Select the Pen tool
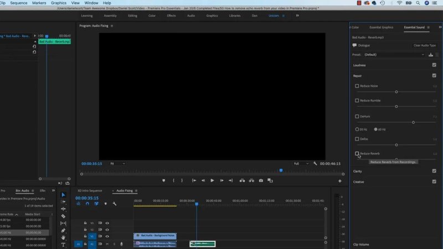This screenshot has height=249, width=443. (x=63, y=230)
